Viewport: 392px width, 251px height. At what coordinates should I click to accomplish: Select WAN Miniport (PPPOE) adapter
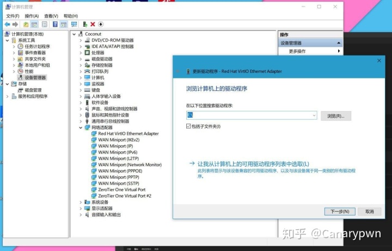120,171
